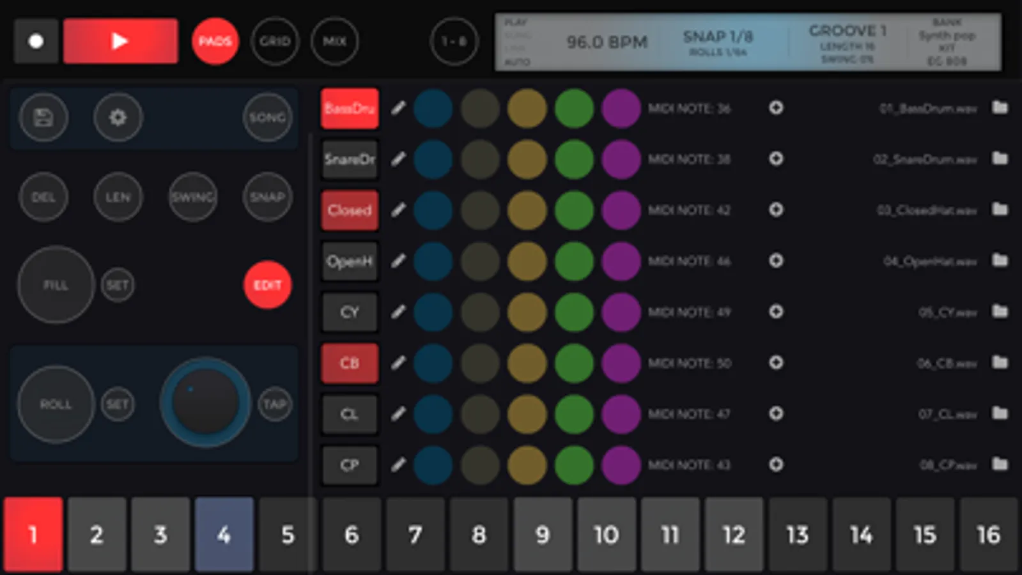Click SET next to FILL
The image size is (1022, 575).
pyautogui.click(x=118, y=285)
